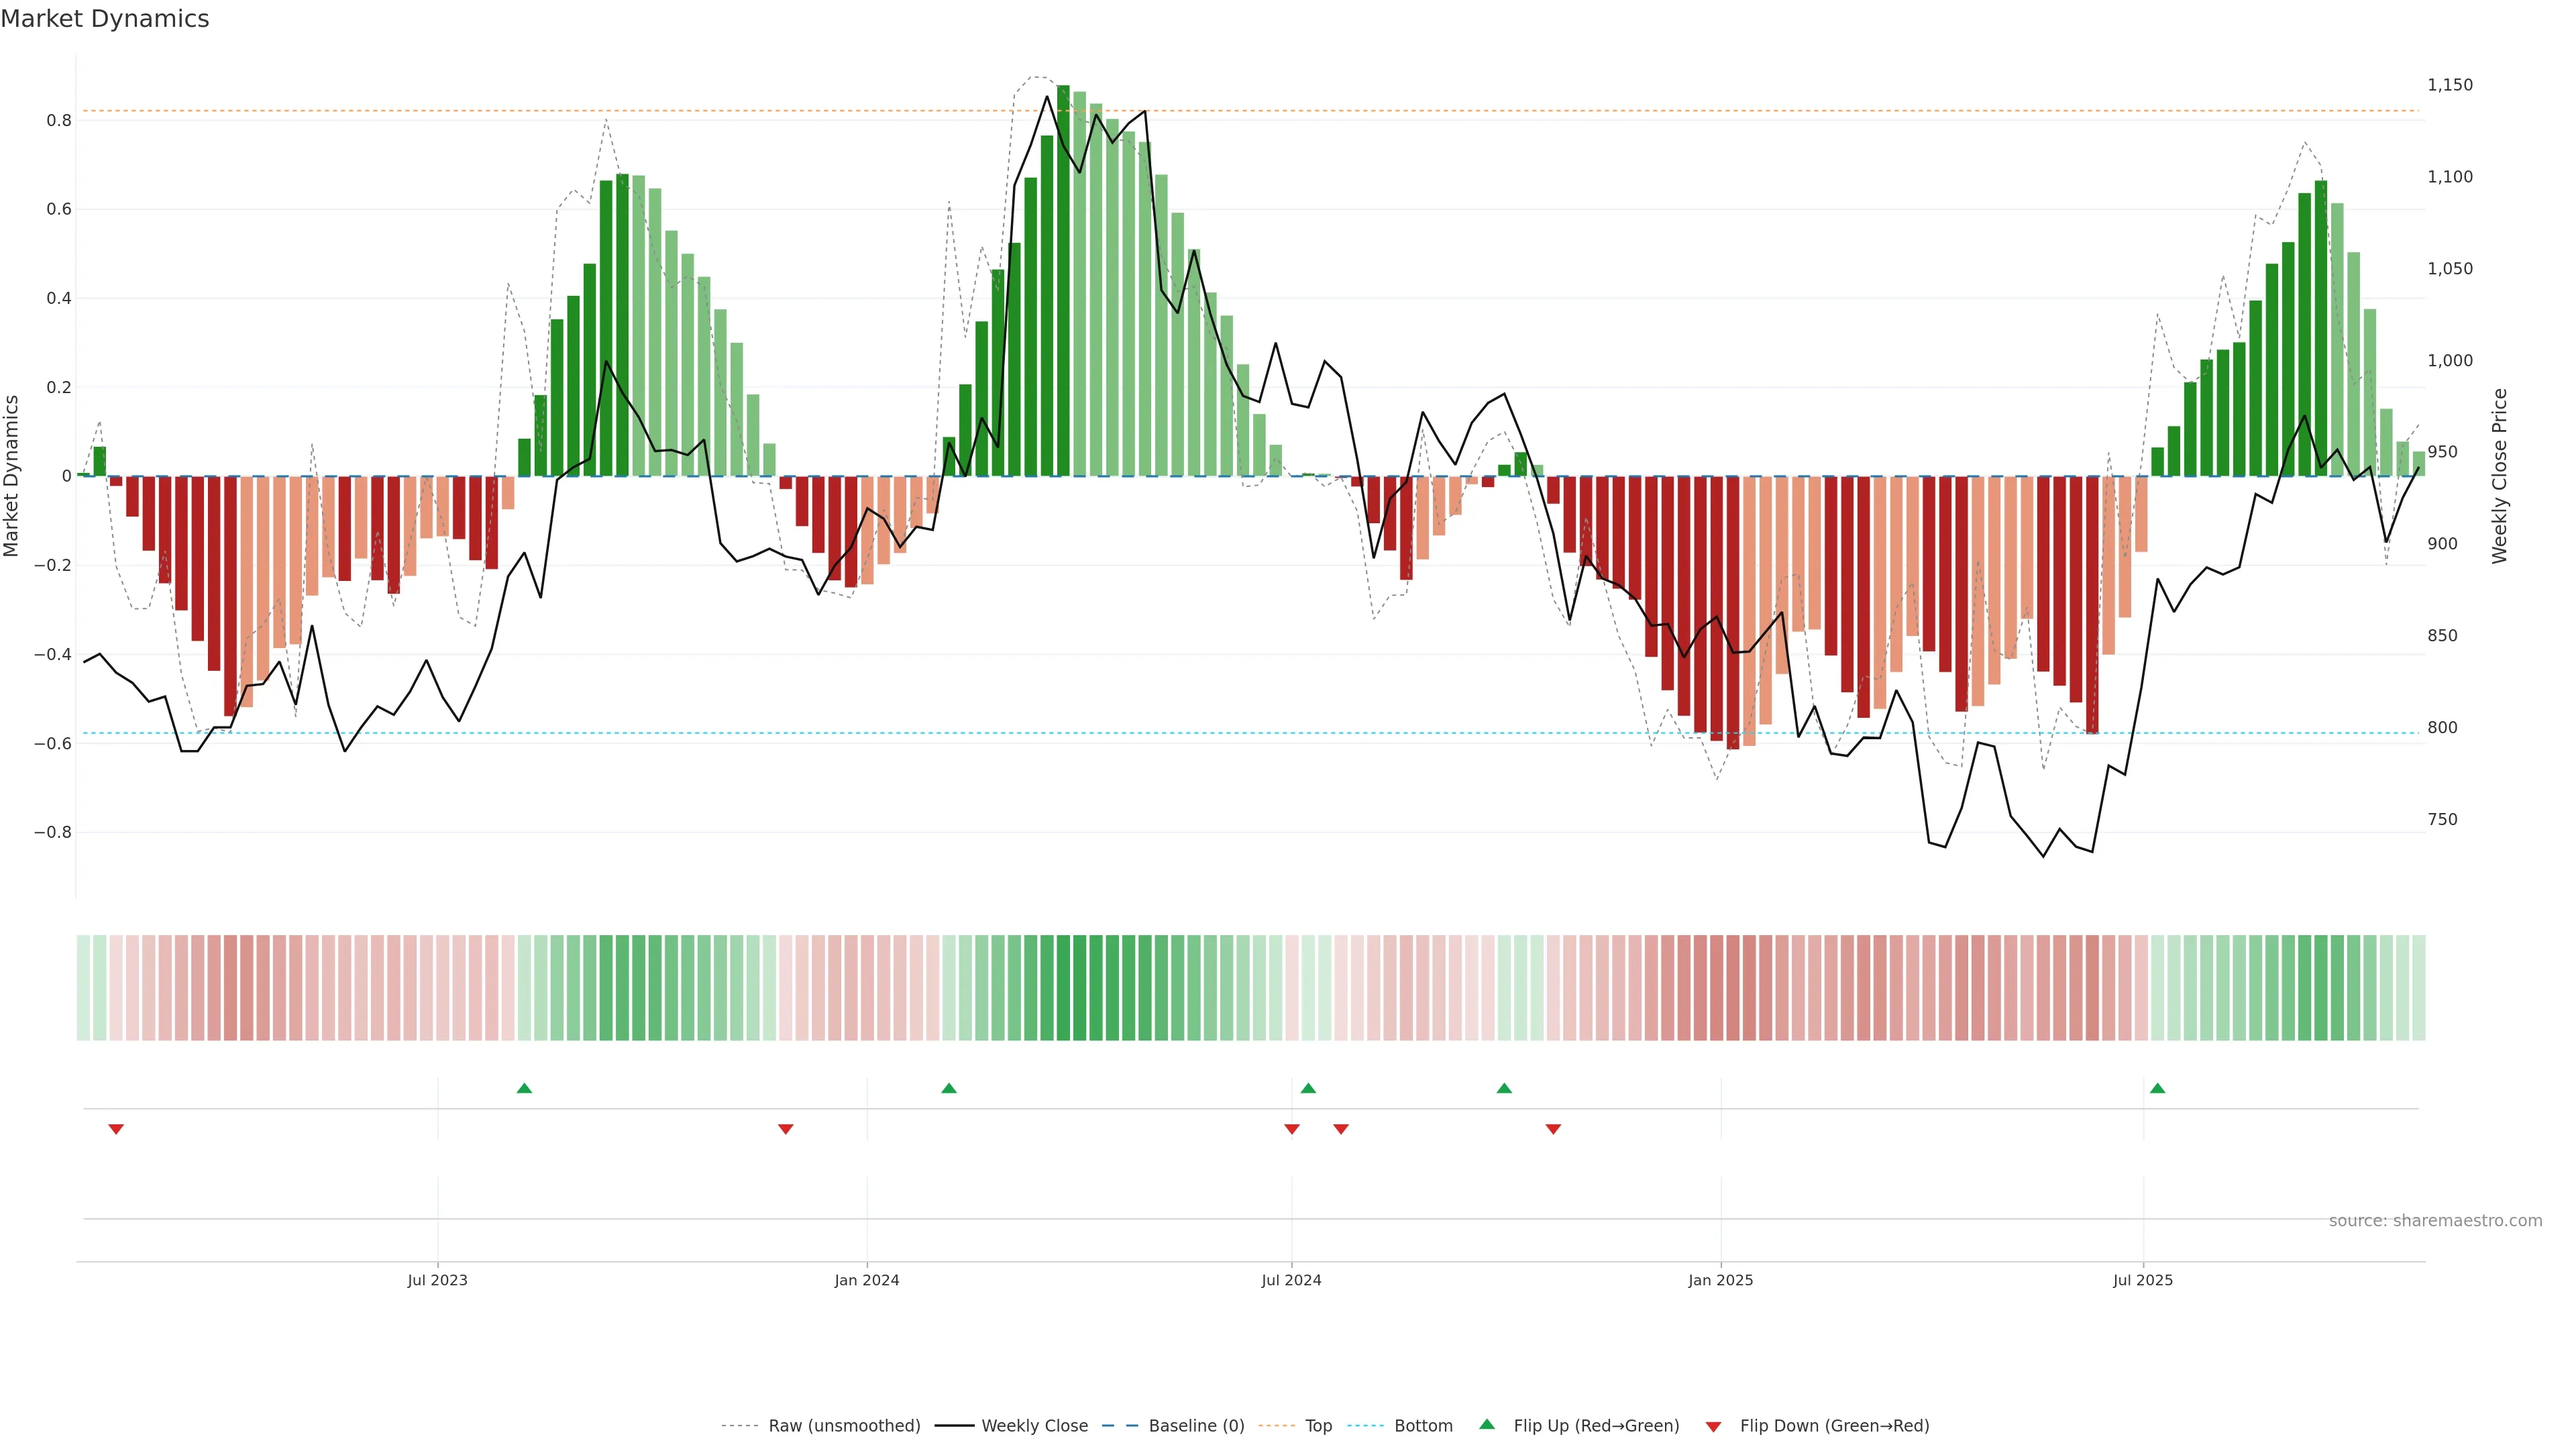The image size is (2576, 1449).
Task: Click the first red flip-down marker
Action: [116, 1129]
